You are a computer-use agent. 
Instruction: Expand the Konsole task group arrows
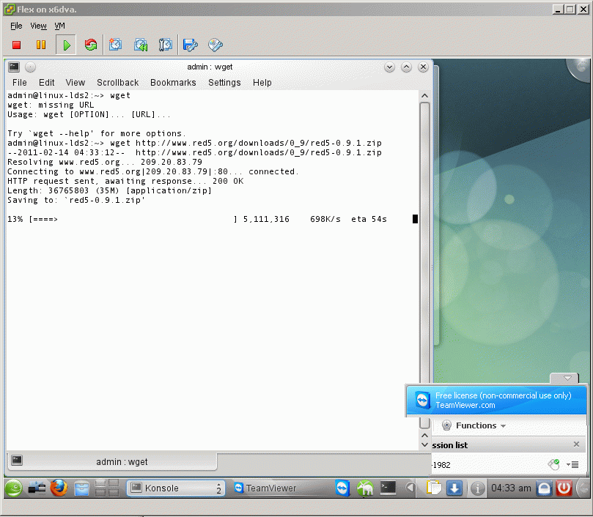[218, 488]
